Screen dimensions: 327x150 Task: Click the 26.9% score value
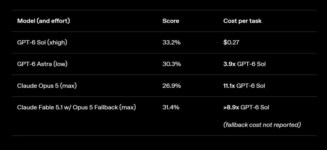click(172, 86)
